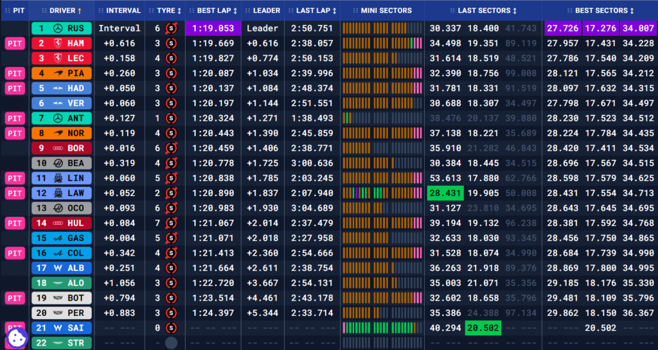Click the grey unknown tyre icon for STR
Image resolution: width=658 pixels, height=350 pixels.
coord(171,343)
